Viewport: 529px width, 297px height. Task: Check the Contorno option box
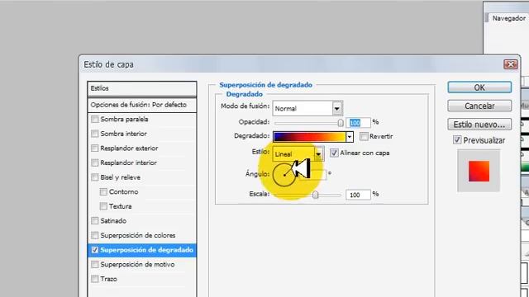point(103,191)
